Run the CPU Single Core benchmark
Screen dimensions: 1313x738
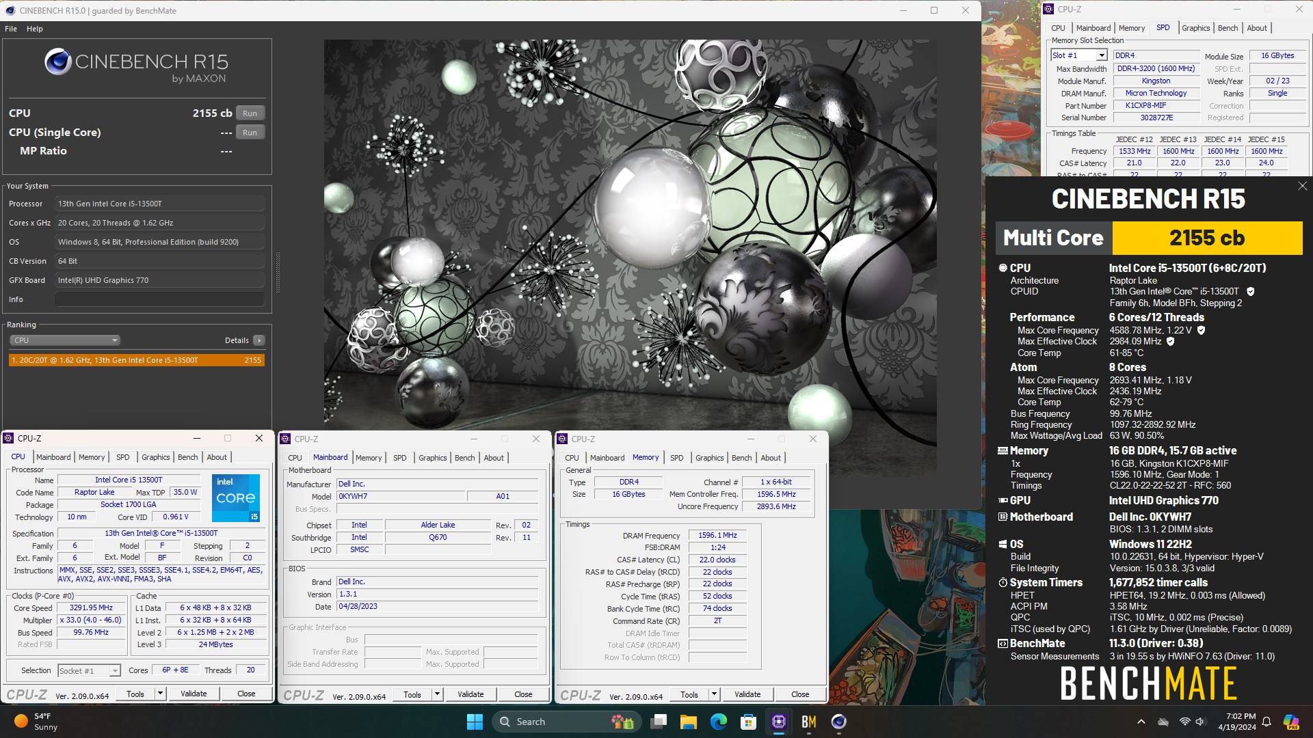pyautogui.click(x=250, y=133)
